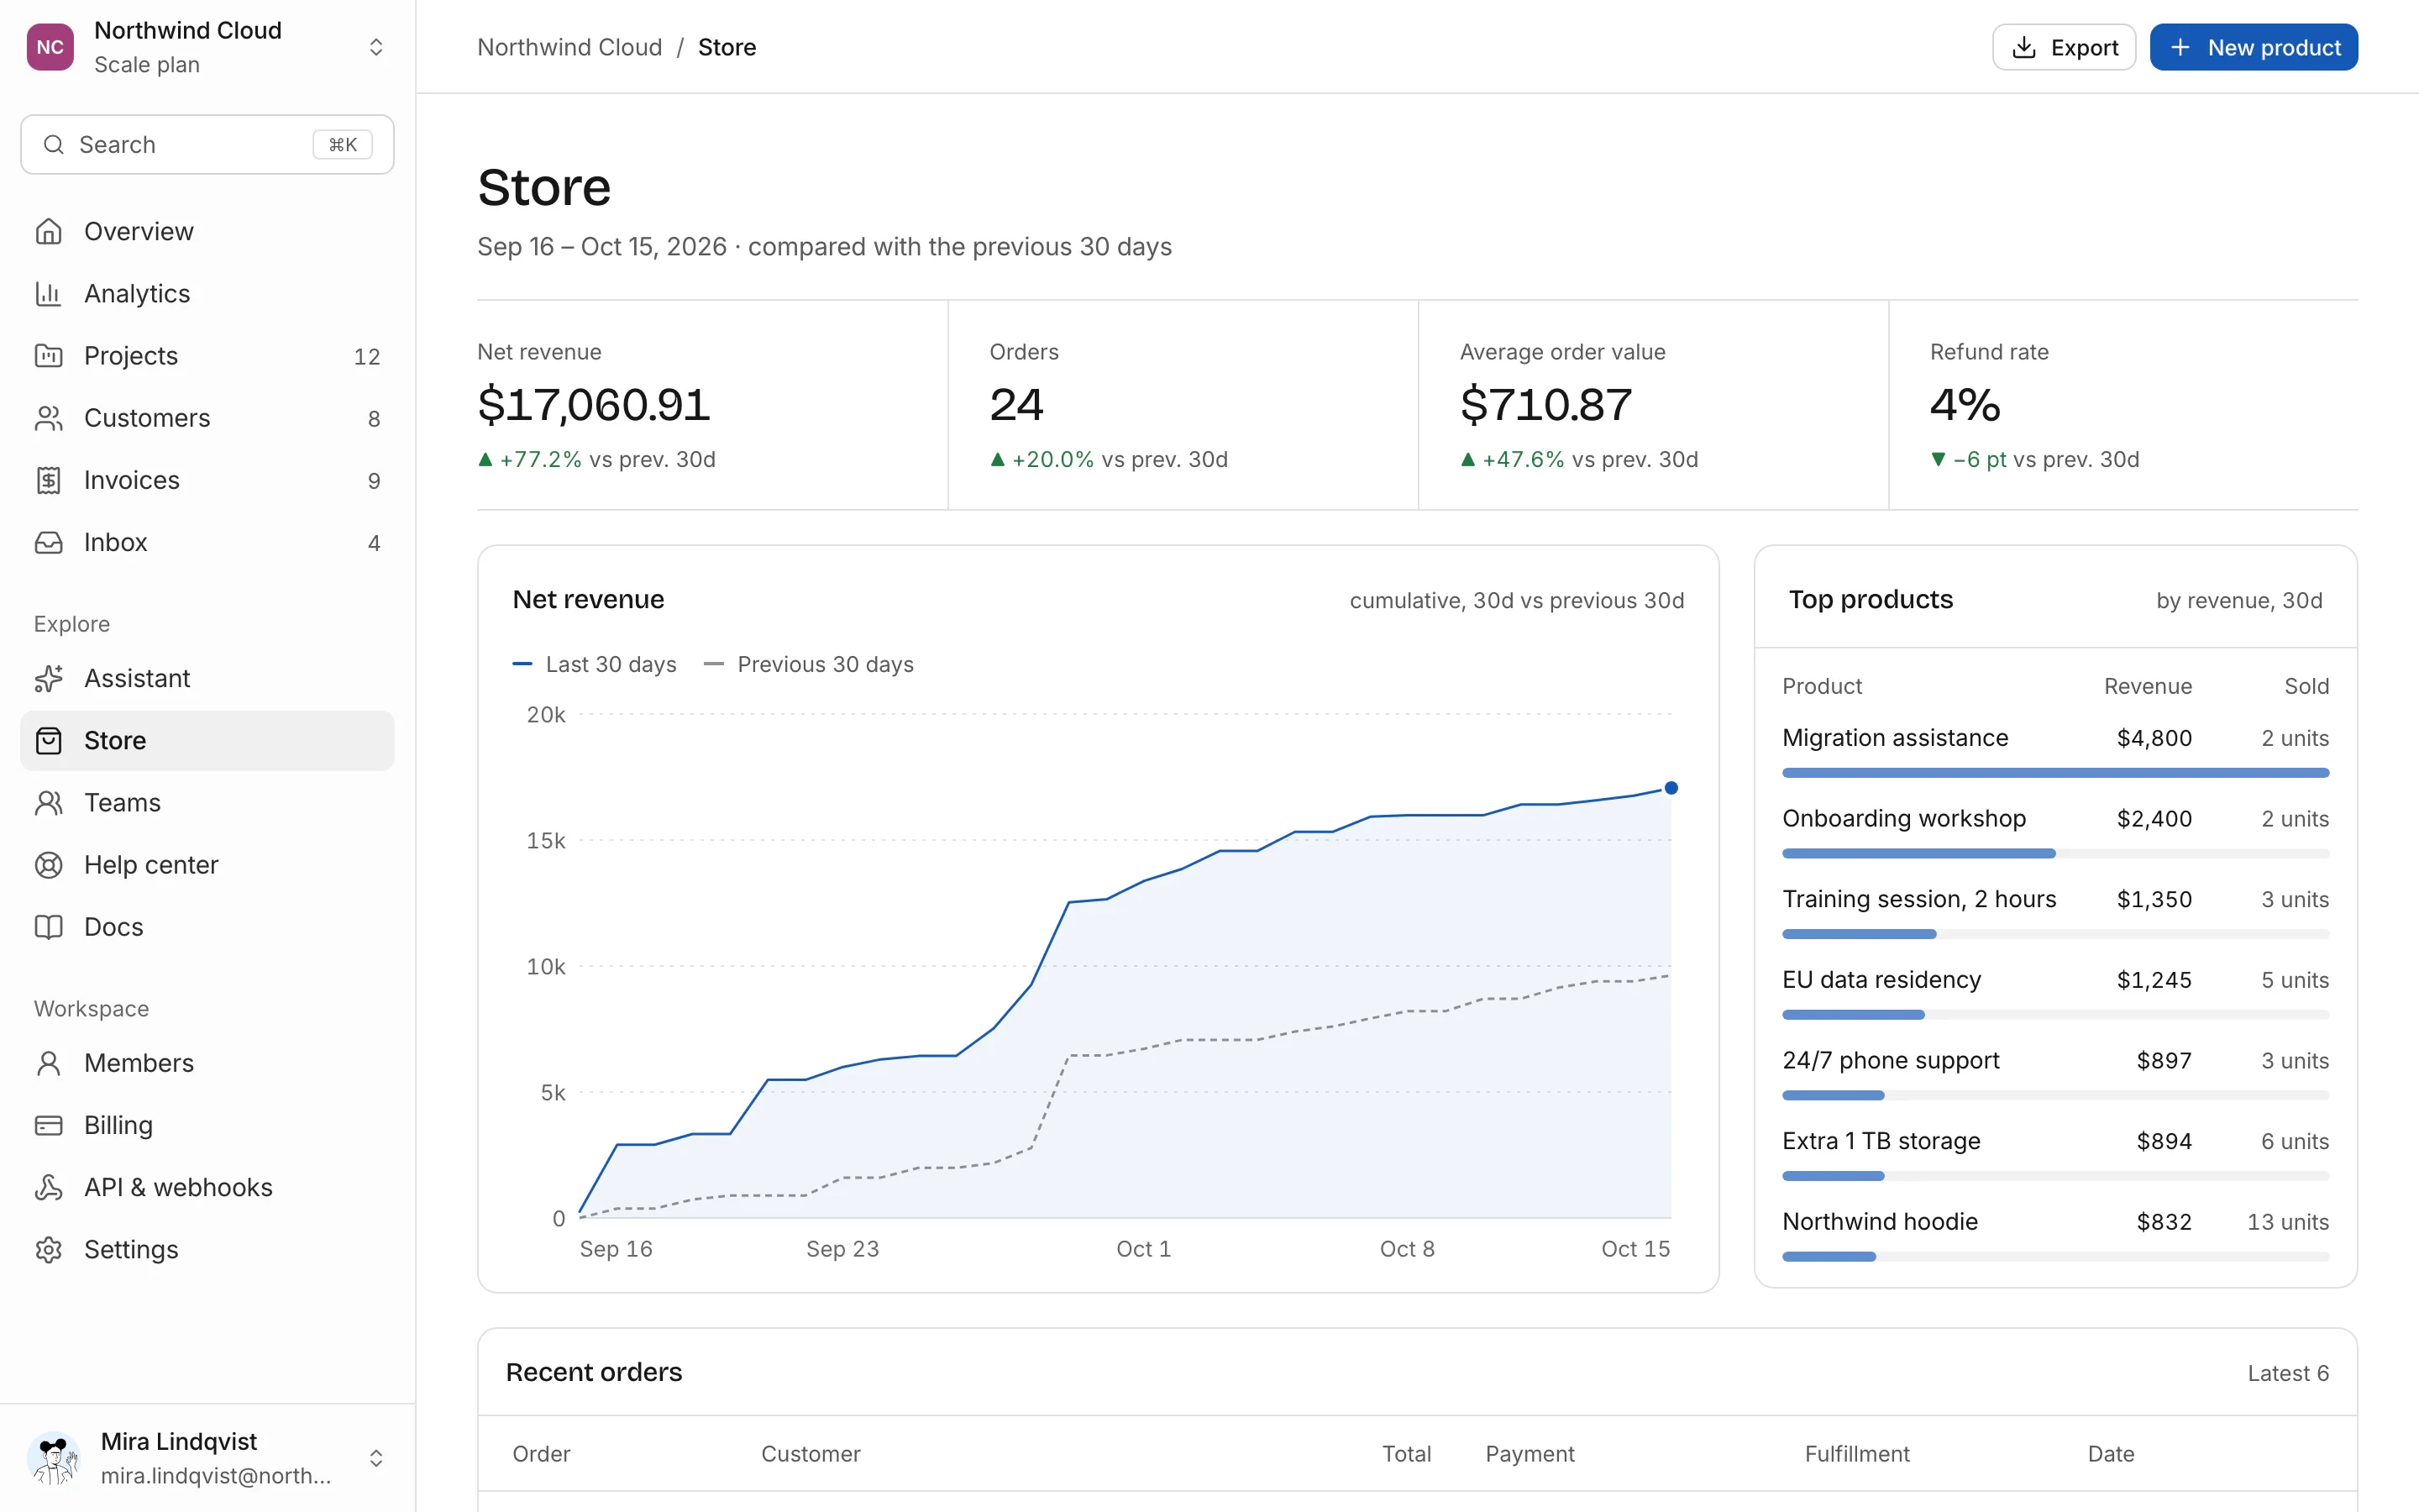2419x1512 pixels.
Task: Click the Orders value 24
Action: point(1016,405)
